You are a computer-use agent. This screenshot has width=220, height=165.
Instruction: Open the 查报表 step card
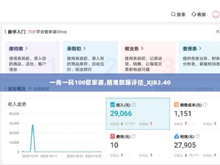(x=199, y=57)
